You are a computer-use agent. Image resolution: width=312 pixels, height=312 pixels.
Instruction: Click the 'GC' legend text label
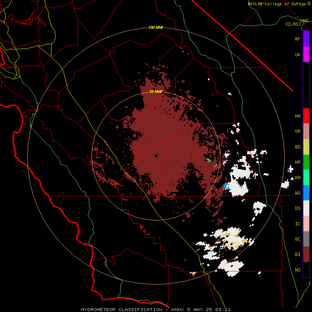[297, 239]
